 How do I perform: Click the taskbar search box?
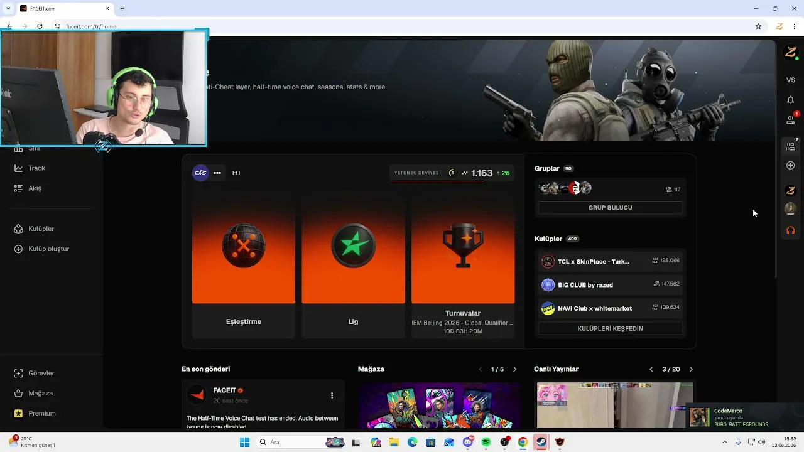(x=301, y=442)
